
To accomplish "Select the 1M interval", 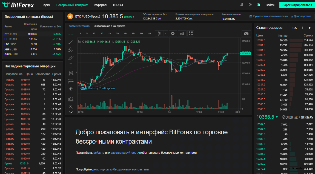I will pos(150,33).
